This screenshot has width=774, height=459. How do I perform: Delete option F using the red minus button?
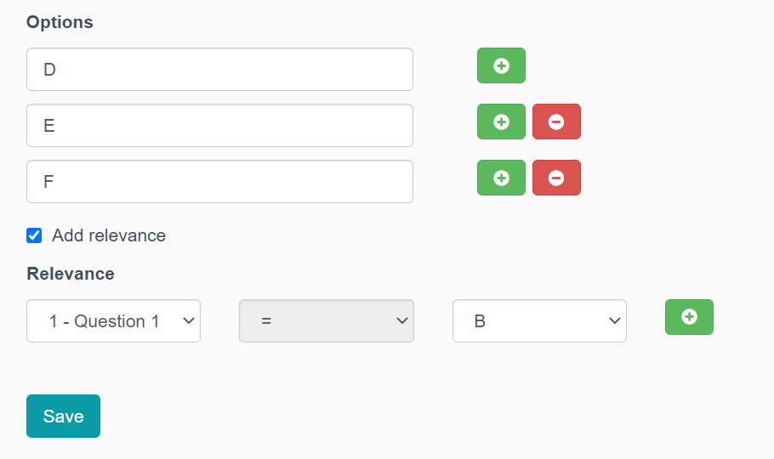[x=556, y=178]
